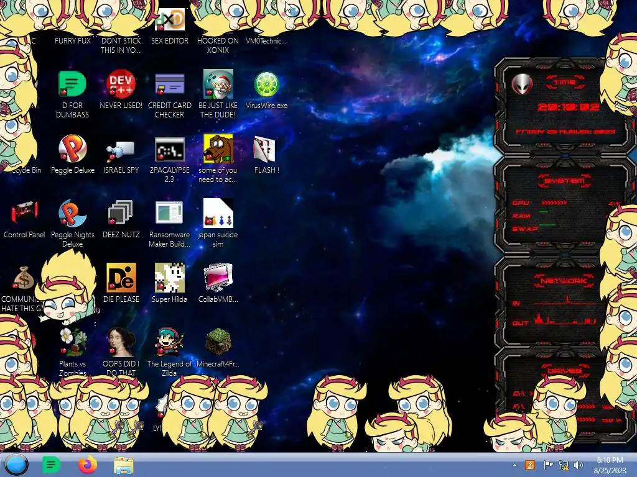Open the DIE PLEASE icon
The width and height of the screenshot is (637, 477).
pos(121,278)
